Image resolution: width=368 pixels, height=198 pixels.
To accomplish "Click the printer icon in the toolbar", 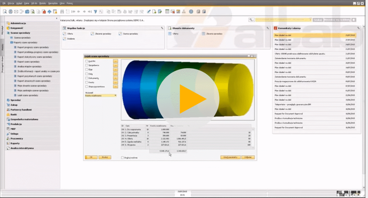I will click(x=10, y=11).
